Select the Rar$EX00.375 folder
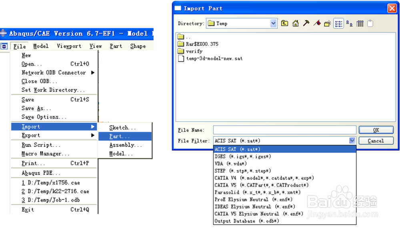The height and width of the screenshot is (228, 400). (198, 44)
